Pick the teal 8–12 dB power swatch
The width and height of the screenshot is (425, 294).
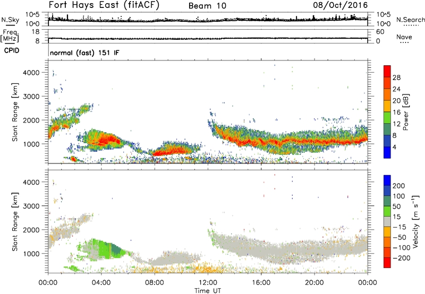tap(387, 129)
